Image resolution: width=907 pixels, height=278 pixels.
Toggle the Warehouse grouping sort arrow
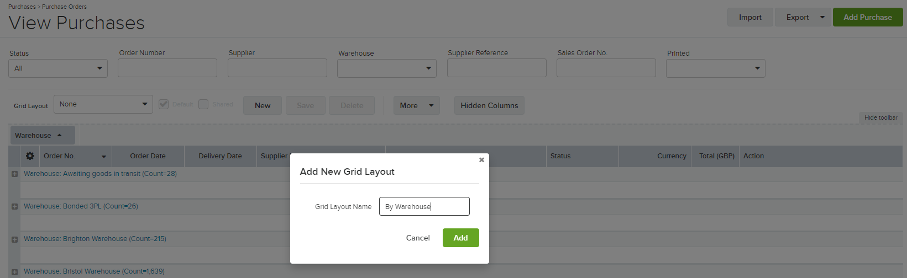[59, 135]
